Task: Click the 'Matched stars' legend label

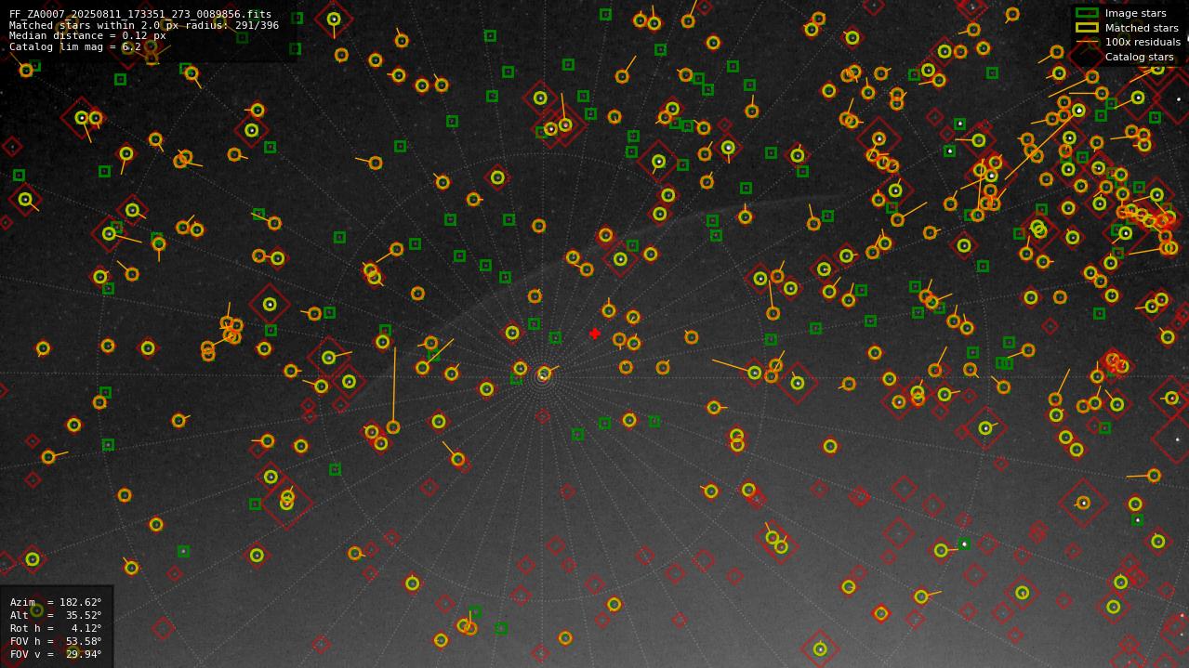Action: (x=1142, y=28)
